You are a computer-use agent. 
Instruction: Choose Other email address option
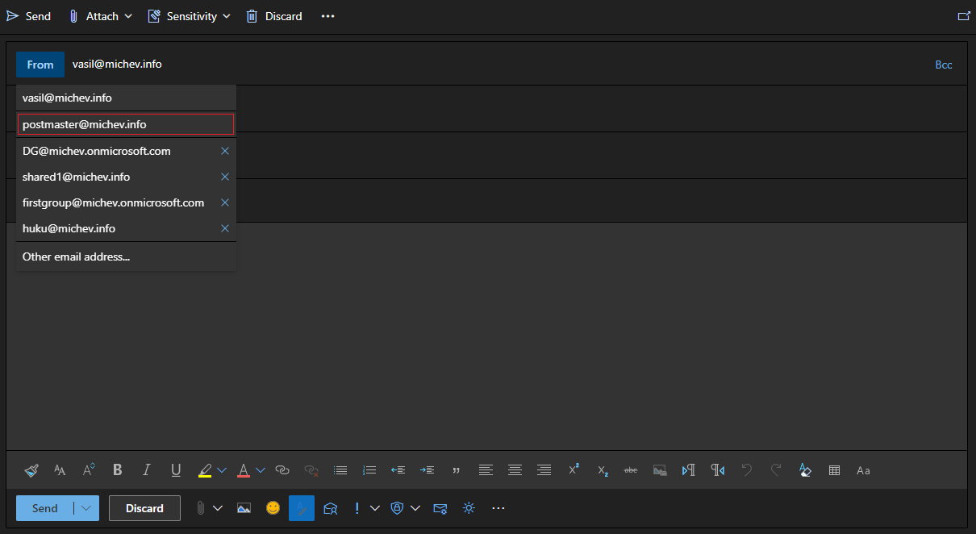click(126, 257)
